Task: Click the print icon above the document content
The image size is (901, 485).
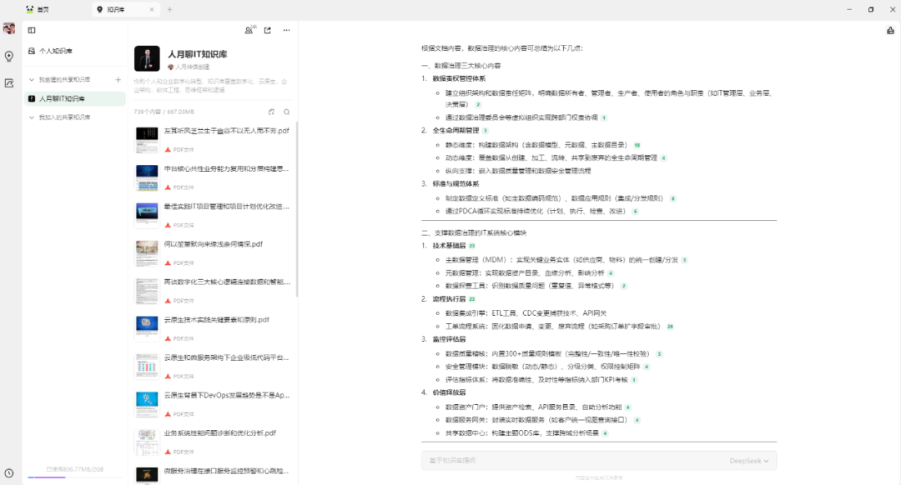Action: tap(891, 28)
